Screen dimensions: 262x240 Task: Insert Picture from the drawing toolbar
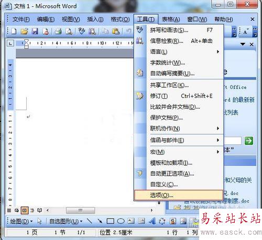pyautogui.click(x=183, y=221)
